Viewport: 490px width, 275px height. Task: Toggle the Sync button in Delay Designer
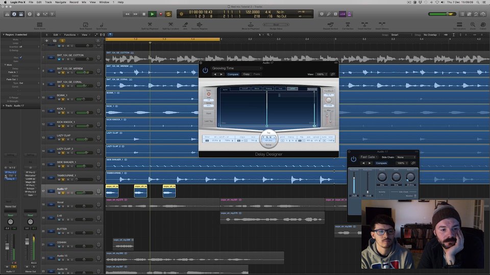click(208, 94)
